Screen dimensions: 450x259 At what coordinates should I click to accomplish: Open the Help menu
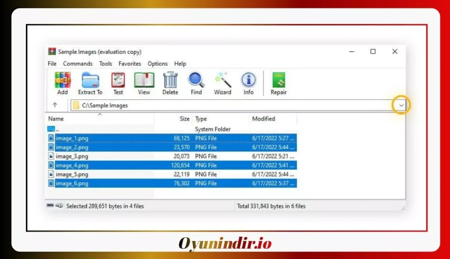[x=180, y=64]
